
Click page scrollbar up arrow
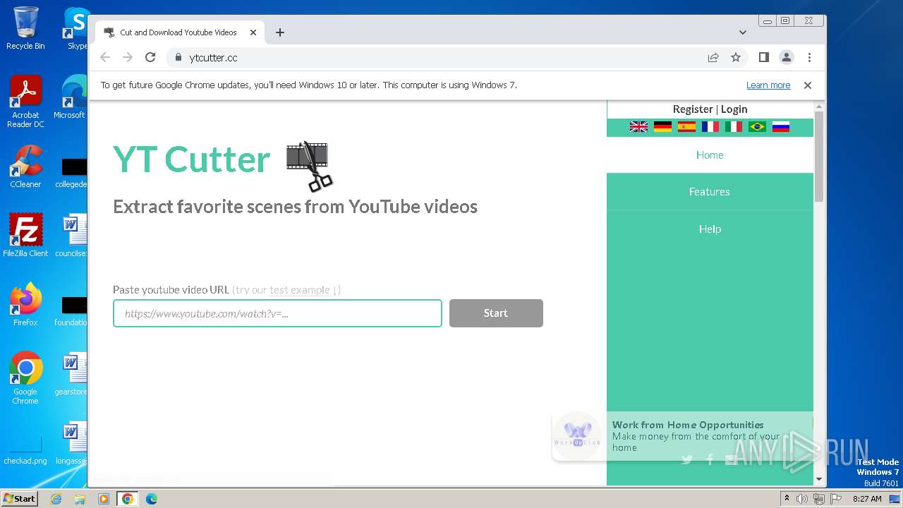[819, 107]
